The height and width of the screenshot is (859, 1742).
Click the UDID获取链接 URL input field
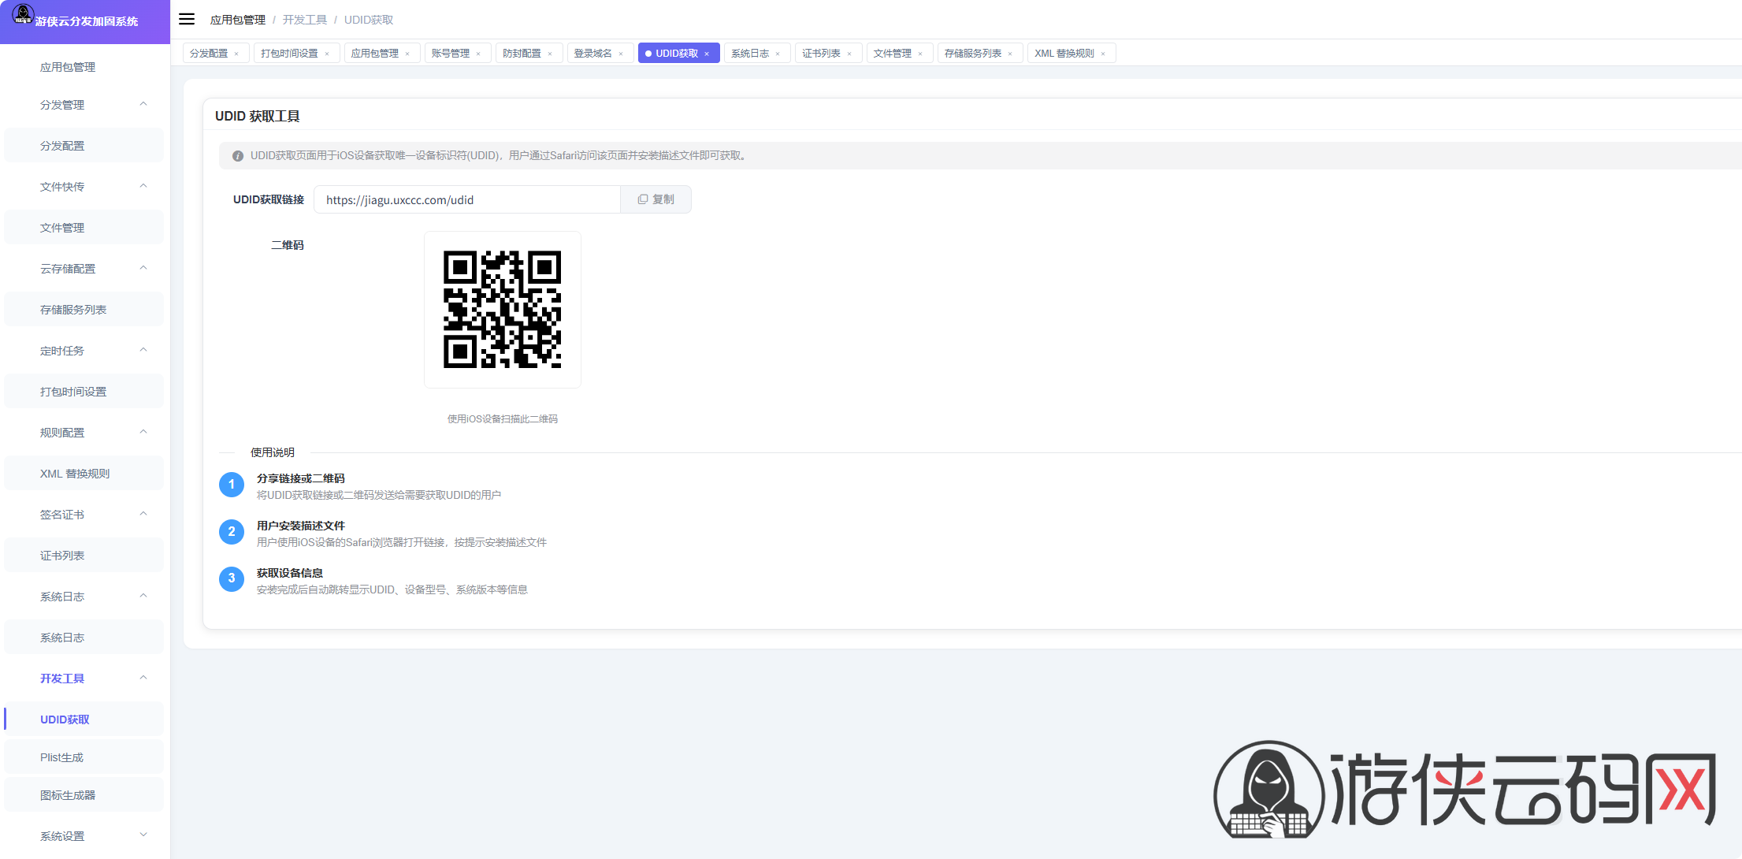click(x=466, y=200)
